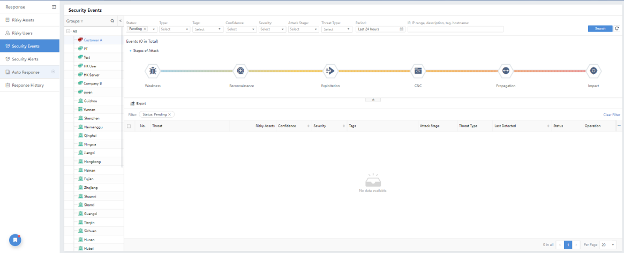Select the Impact stage icon
624x253 pixels.
click(593, 71)
